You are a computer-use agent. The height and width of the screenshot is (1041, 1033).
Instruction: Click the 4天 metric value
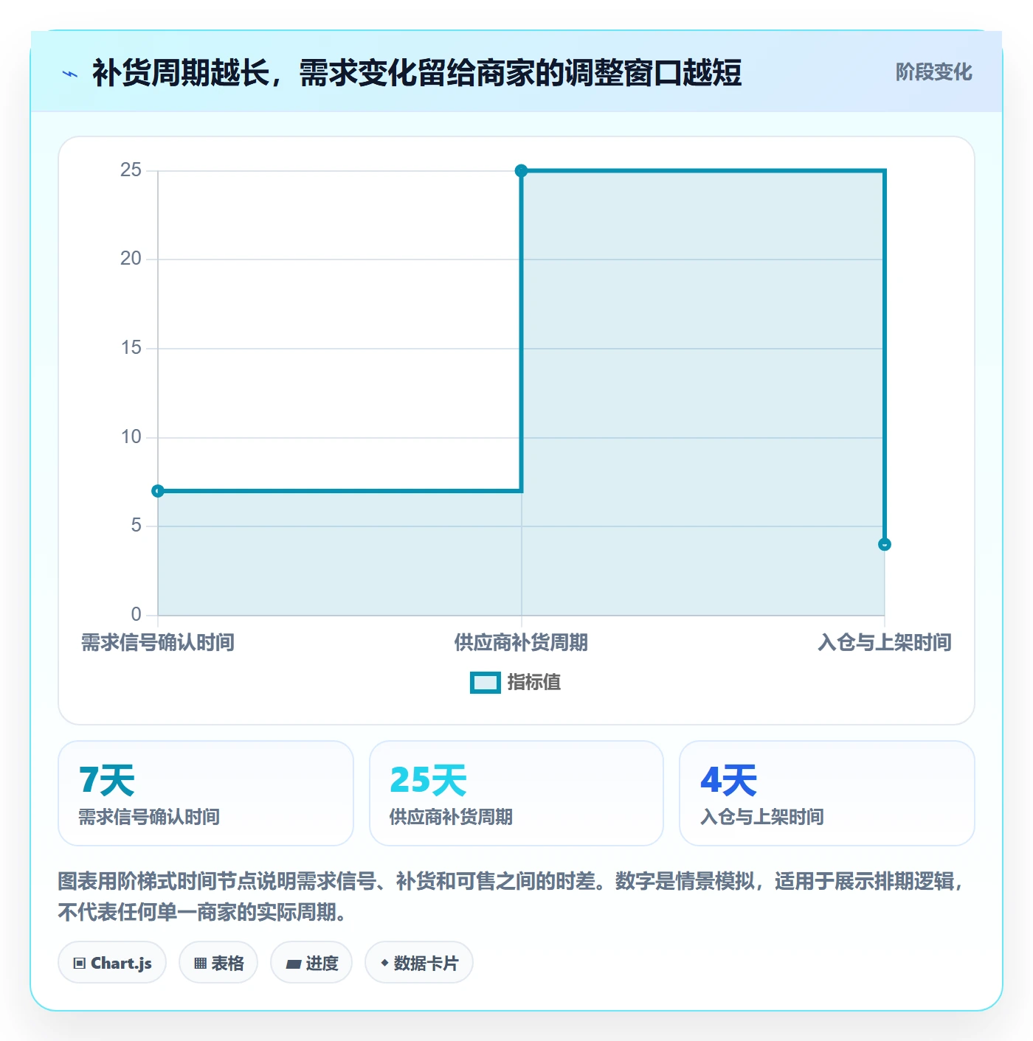pyautogui.click(x=729, y=780)
